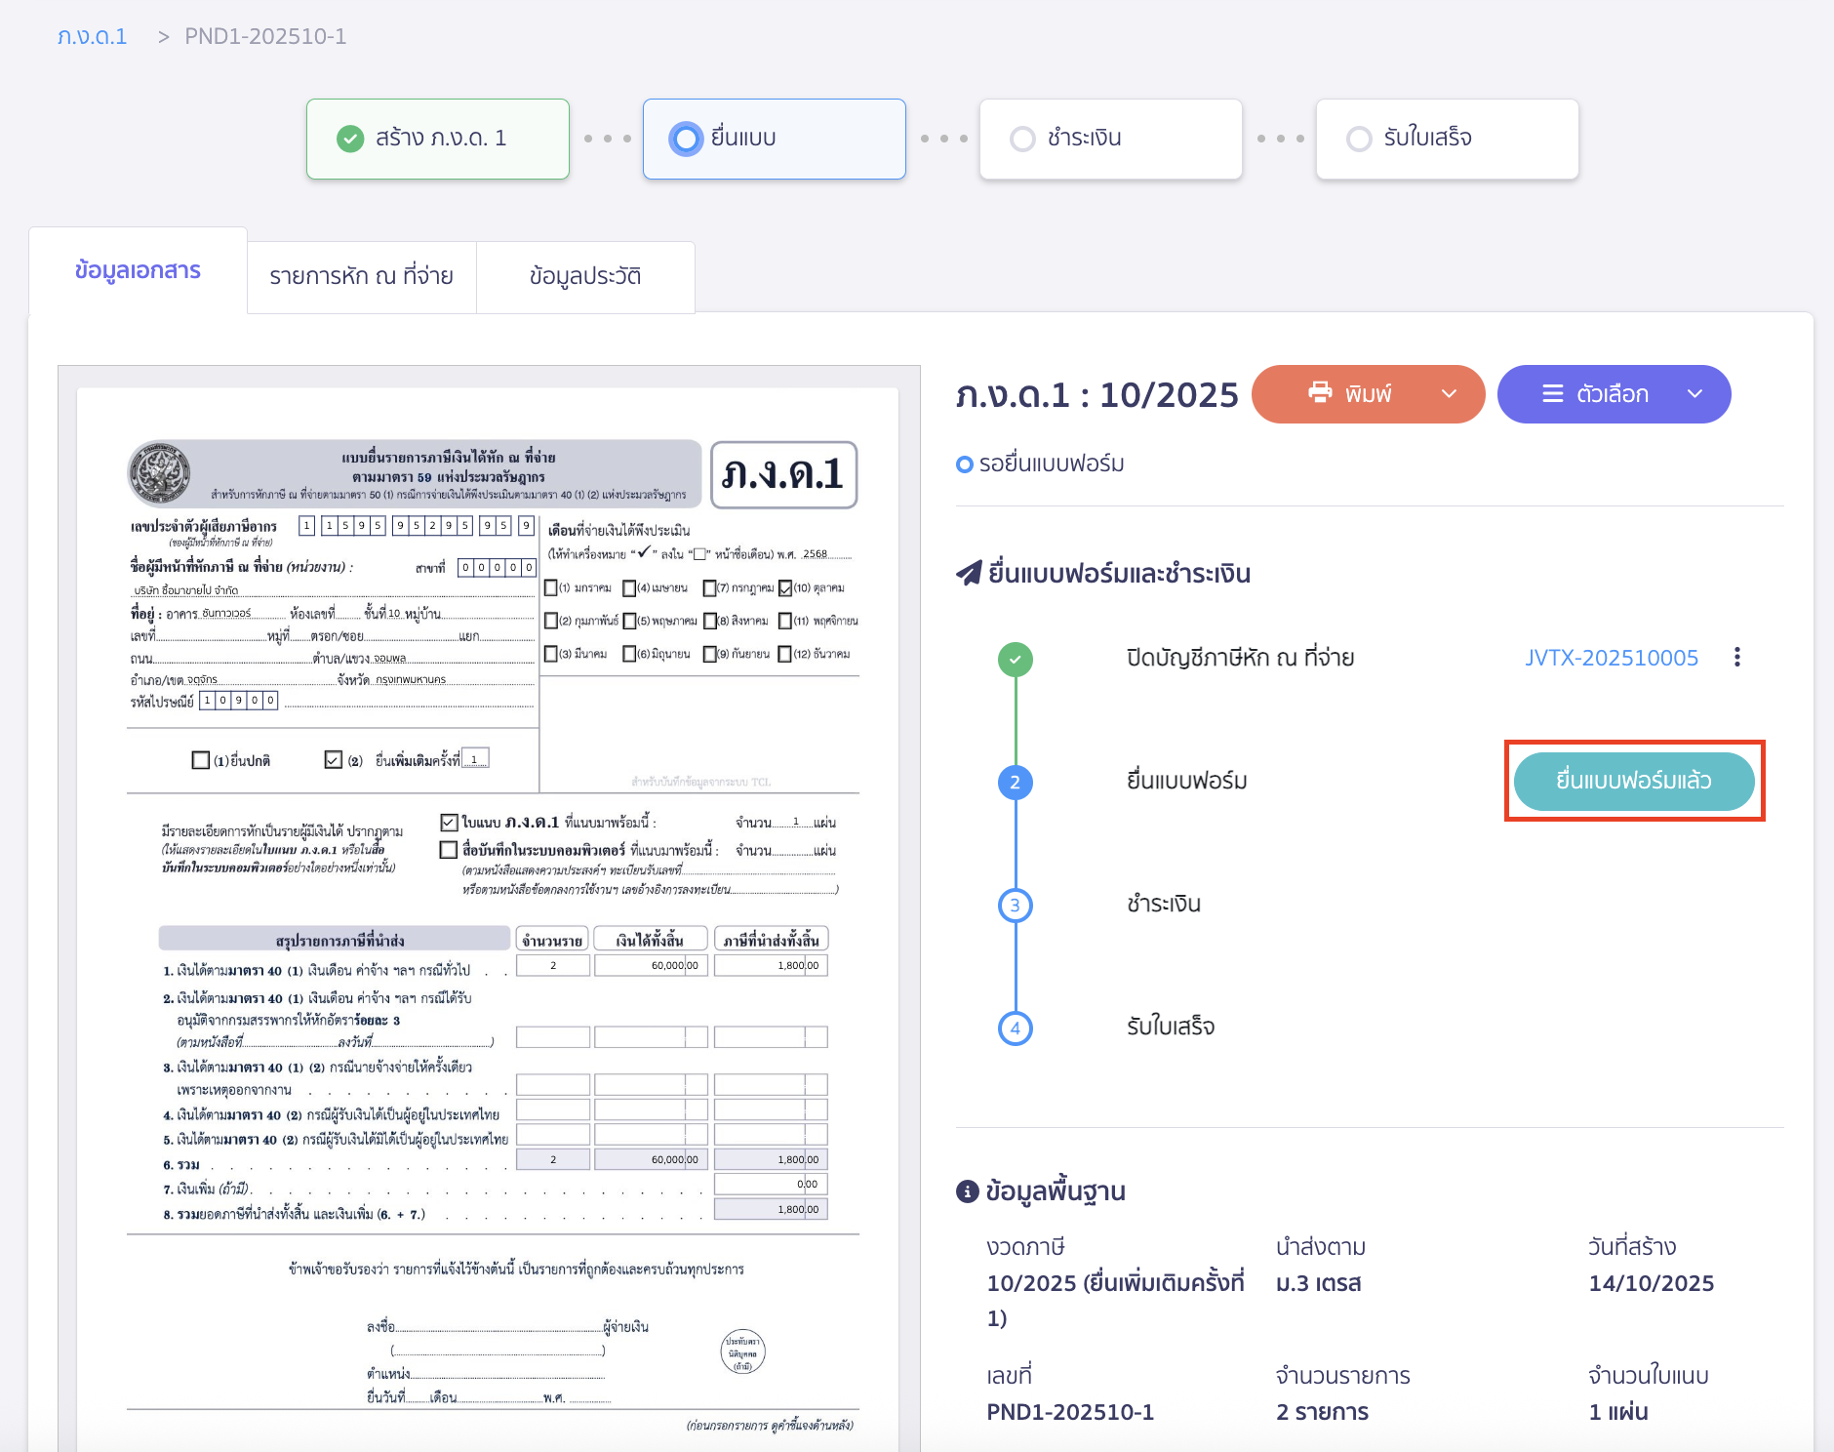1834x1452 pixels.
Task: Click the green checkmark on ปิดบัญชีภาษีหัก step
Action: point(1017,659)
